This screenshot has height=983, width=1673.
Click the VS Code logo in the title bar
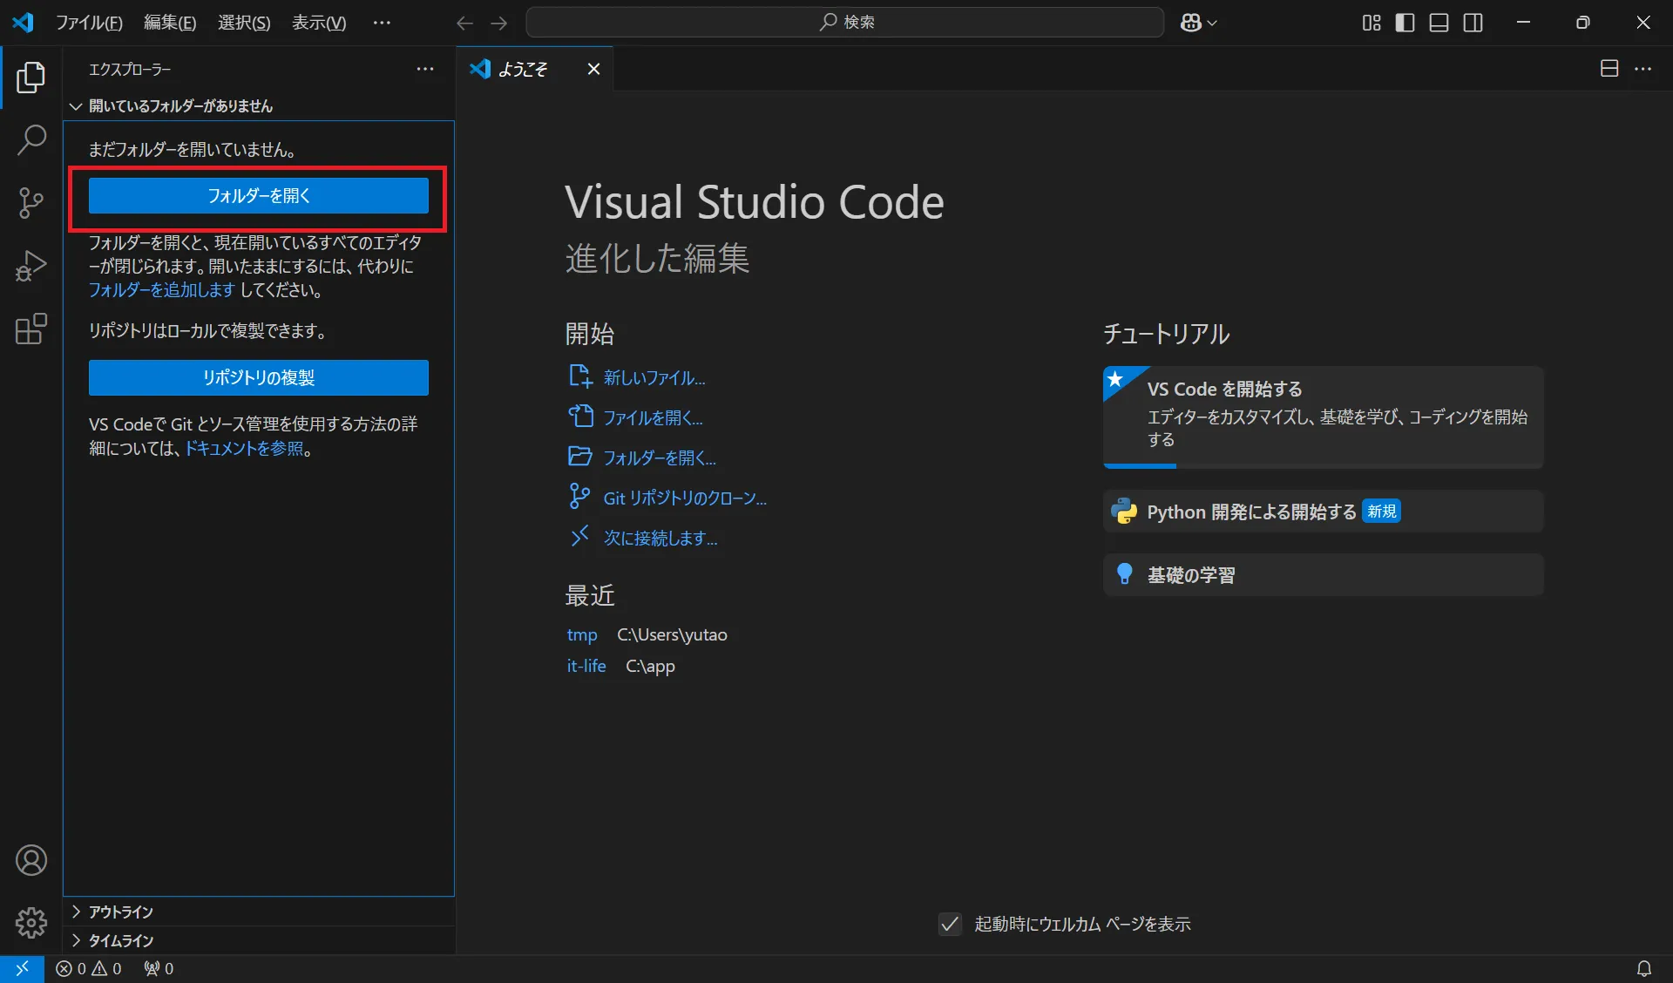[x=23, y=23]
